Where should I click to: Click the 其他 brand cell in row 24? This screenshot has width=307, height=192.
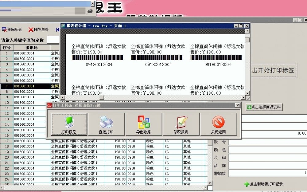[x=193, y=179]
